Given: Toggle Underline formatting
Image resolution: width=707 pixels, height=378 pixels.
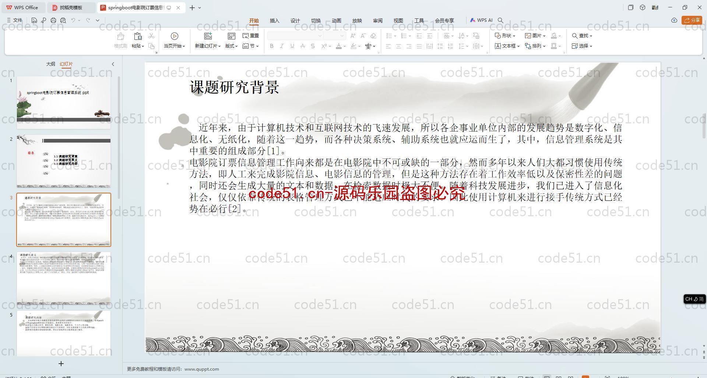Looking at the screenshot, I should pos(292,46).
